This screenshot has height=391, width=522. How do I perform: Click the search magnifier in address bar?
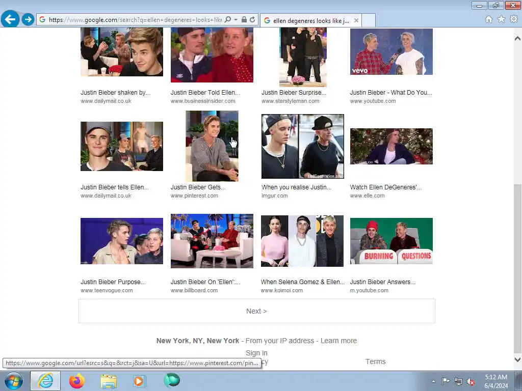pyautogui.click(x=228, y=20)
